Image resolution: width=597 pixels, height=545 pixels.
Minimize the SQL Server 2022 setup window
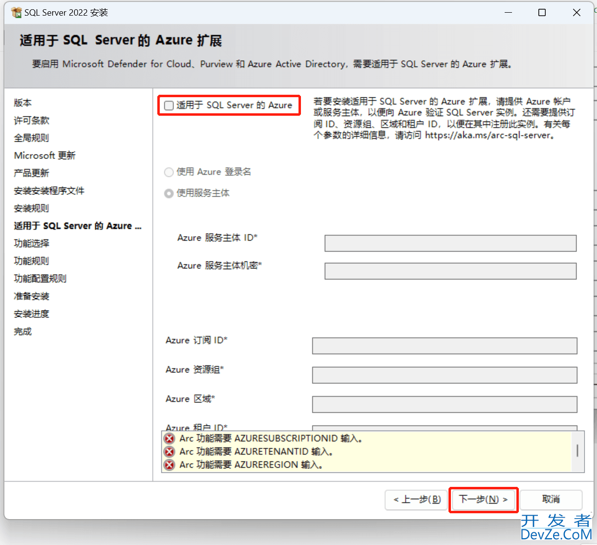coord(508,13)
